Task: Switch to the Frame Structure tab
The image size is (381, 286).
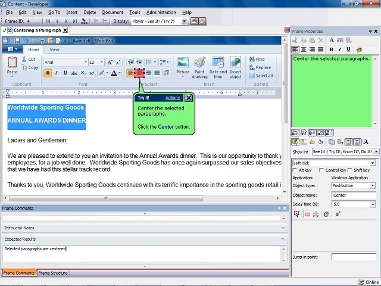Action: click(x=53, y=273)
